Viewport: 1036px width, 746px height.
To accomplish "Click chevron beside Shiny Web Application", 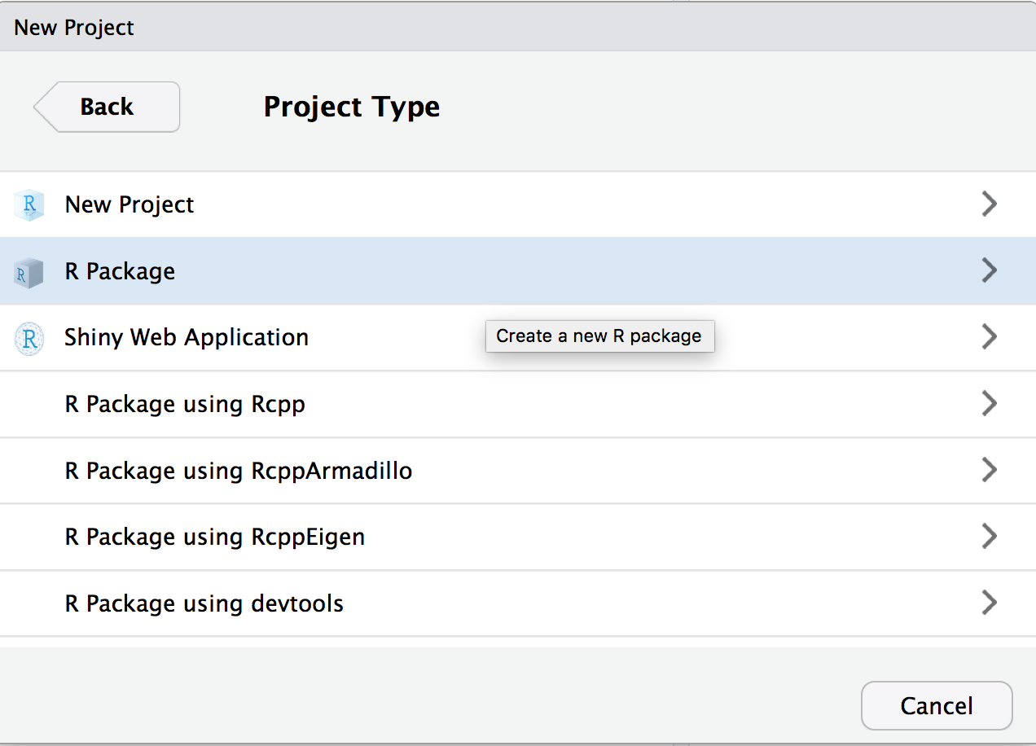I will [990, 336].
